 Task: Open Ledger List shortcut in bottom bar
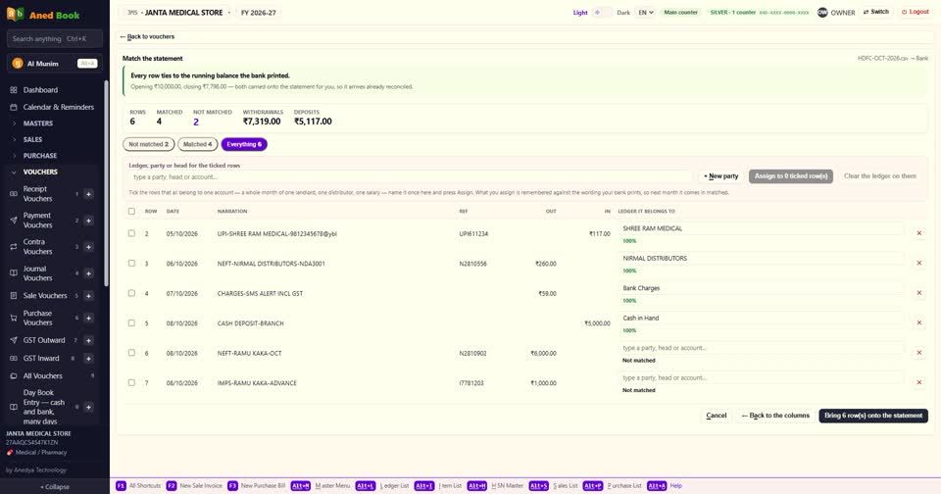pyautogui.click(x=383, y=485)
